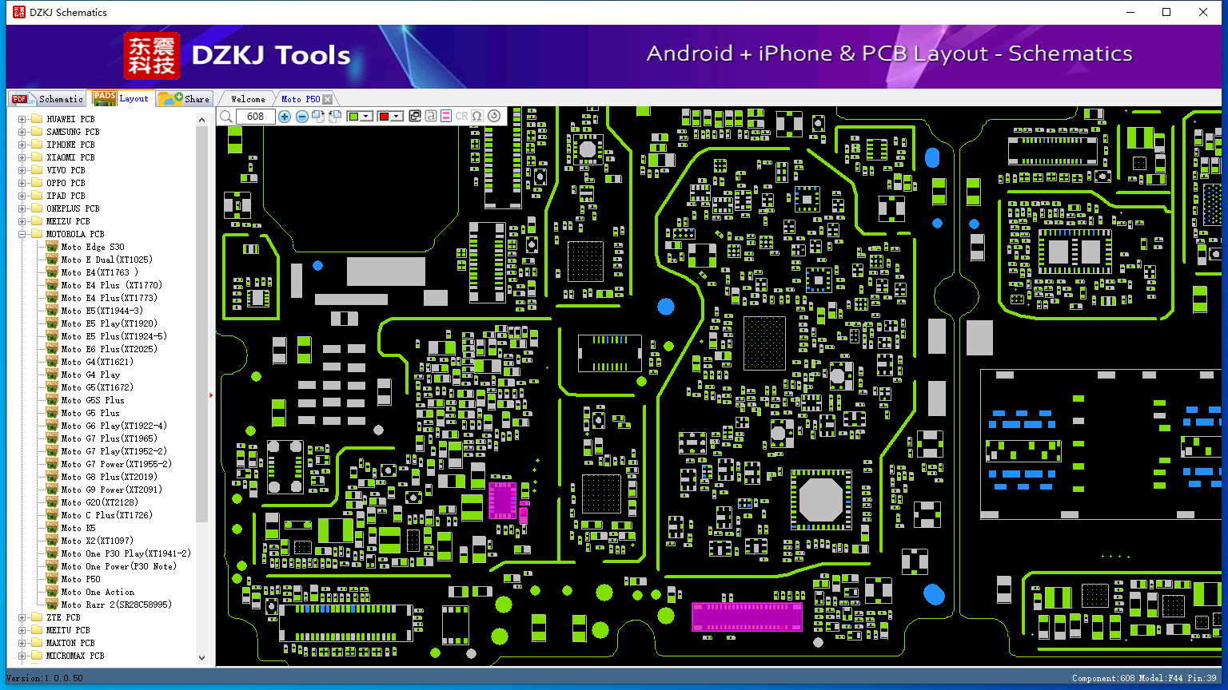Expand the HUAWEI PCB folder
The height and width of the screenshot is (690, 1228).
(x=22, y=119)
